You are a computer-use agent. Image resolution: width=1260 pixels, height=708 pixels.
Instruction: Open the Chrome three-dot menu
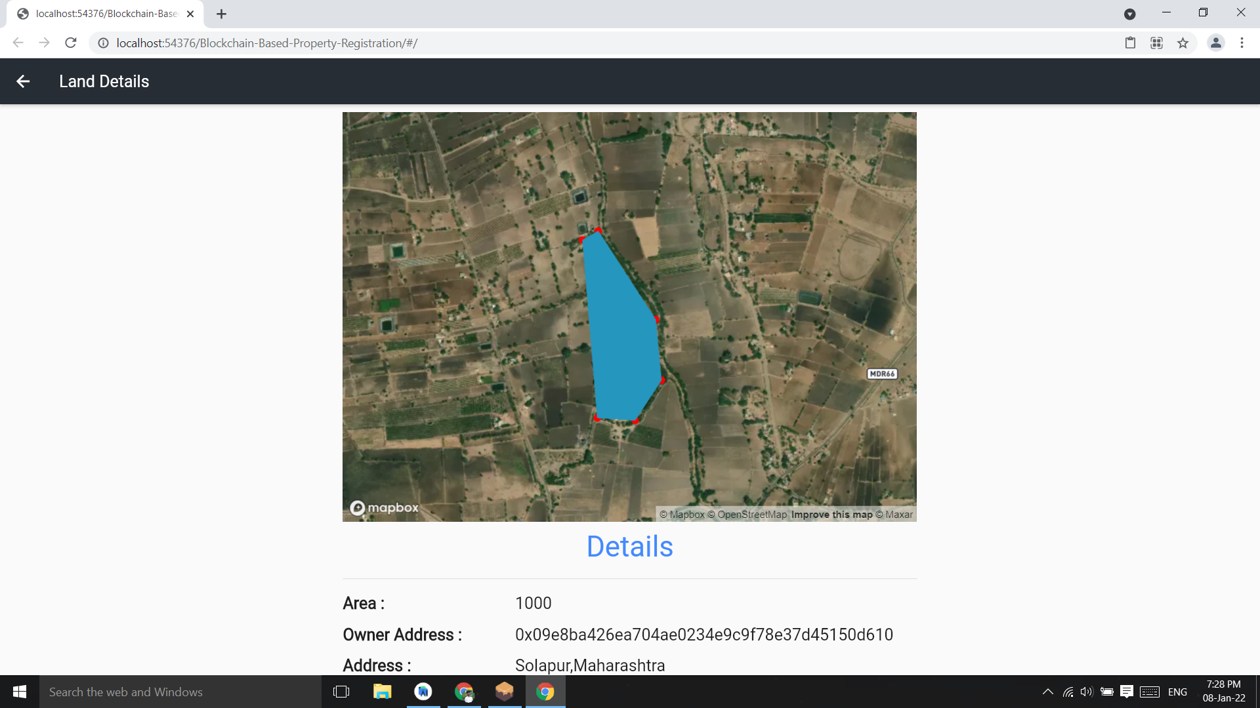[1242, 43]
